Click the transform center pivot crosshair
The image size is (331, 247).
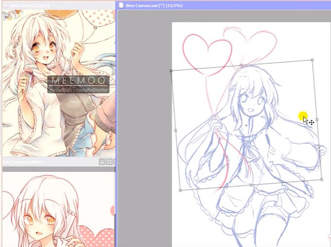pyautogui.click(x=246, y=125)
